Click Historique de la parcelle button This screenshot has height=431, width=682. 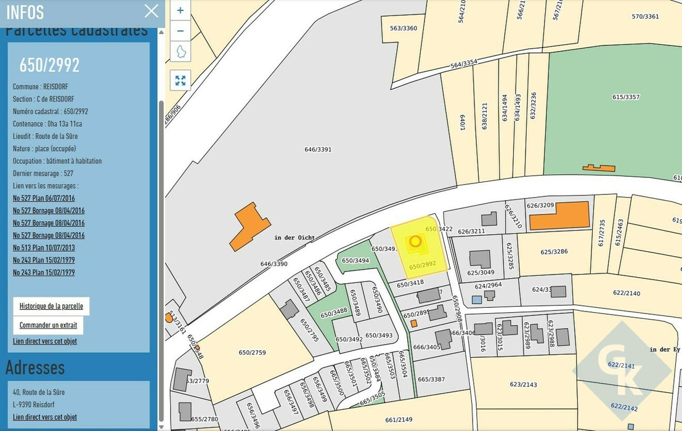click(51, 306)
